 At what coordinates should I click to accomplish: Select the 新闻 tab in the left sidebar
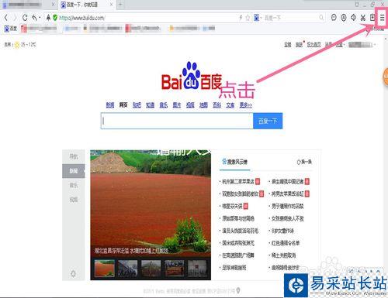click(x=74, y=171)
